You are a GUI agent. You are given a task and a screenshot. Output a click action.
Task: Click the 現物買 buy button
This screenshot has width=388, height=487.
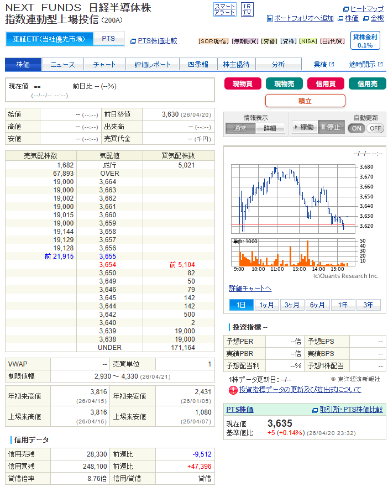pos(242,84)
